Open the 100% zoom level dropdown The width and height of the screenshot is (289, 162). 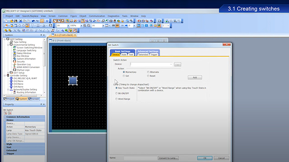click(81, 25)
